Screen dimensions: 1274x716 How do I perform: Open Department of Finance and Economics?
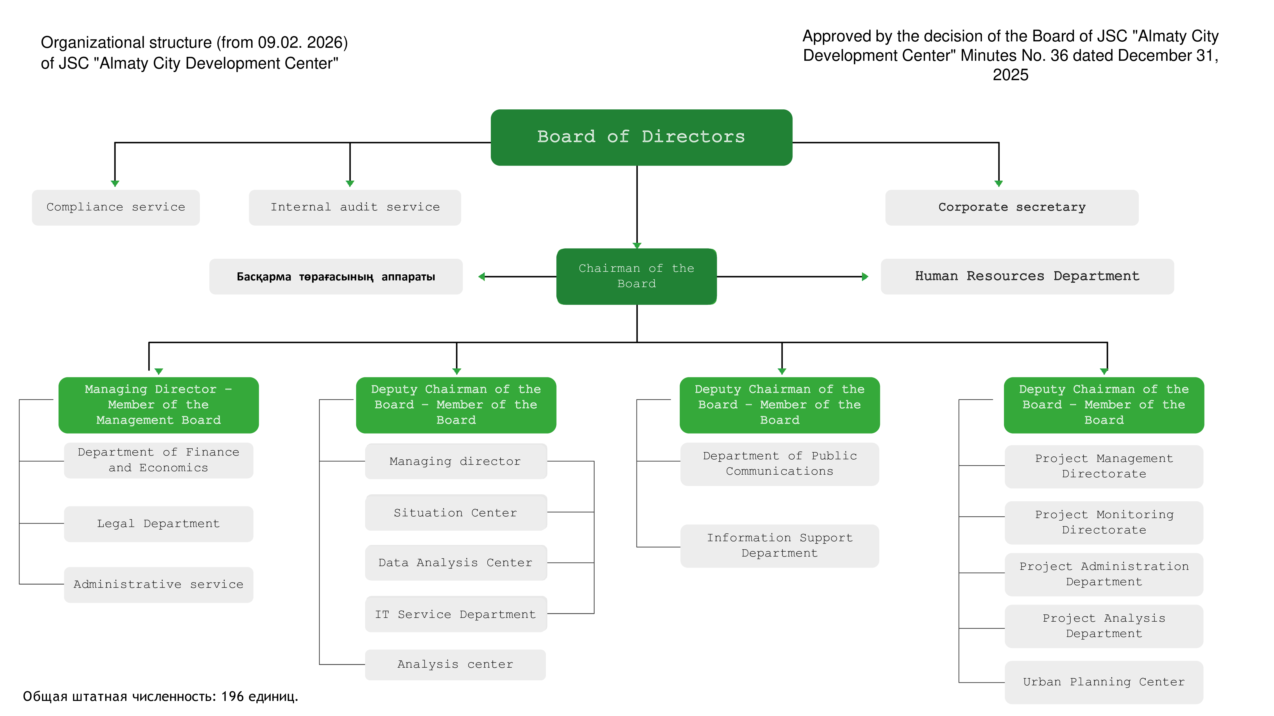158,460
